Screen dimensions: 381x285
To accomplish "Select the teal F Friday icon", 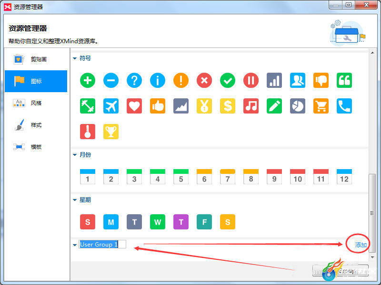I will tap(204, 222).
